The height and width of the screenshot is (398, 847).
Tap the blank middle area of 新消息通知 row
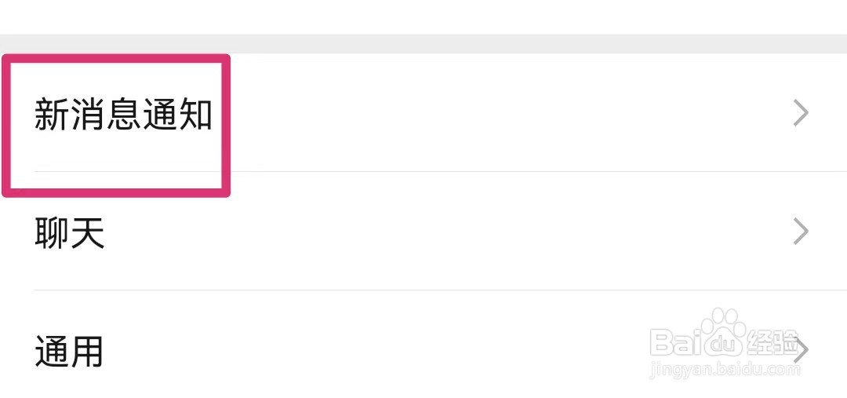(503, 112)
